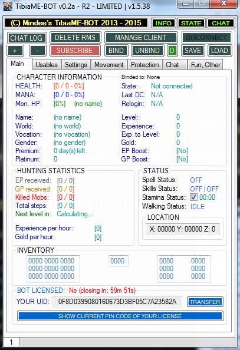Click the minus button
Screen dimensions: 240x350
click(x=38, y=51)
